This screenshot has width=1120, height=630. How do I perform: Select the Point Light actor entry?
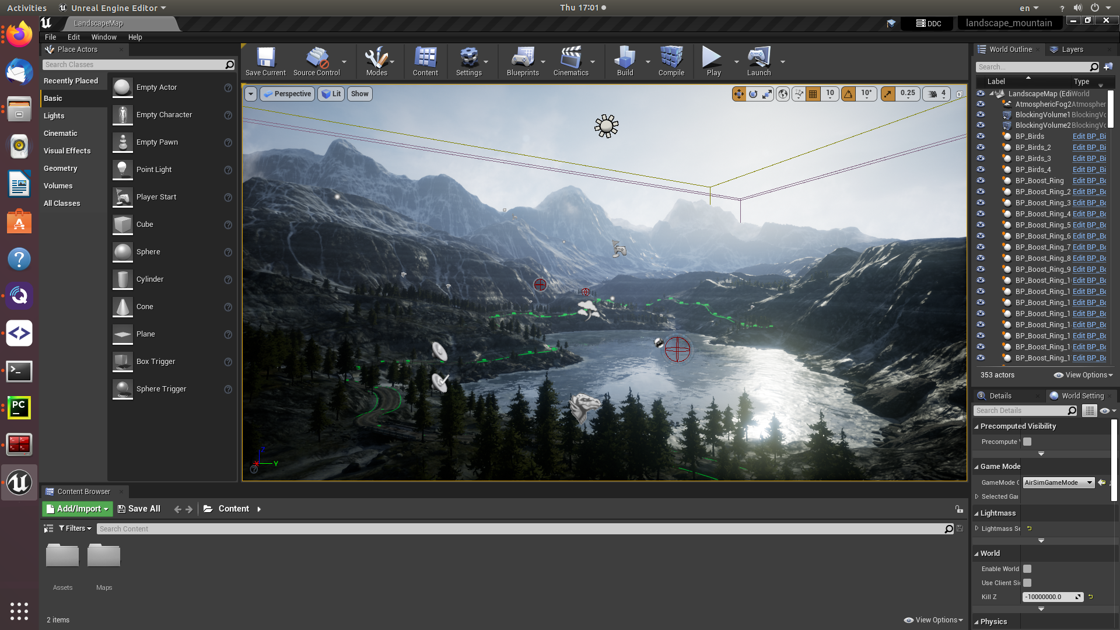[172, 170]
